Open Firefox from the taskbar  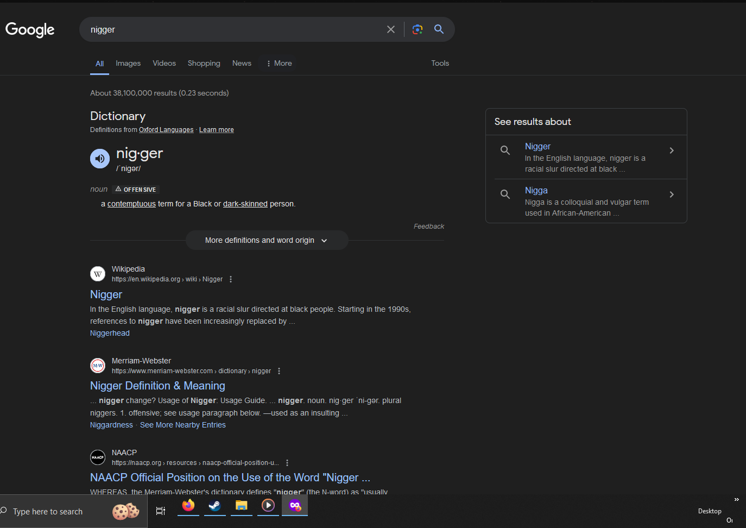(188, 506)
